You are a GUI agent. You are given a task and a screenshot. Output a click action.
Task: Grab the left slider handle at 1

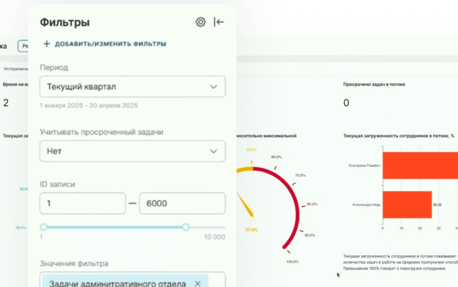tap(44, 227)
